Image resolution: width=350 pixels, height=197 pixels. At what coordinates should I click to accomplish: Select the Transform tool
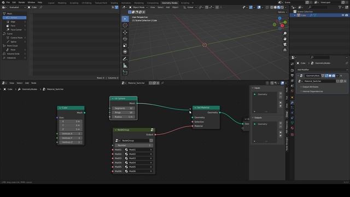[x=125, y=52]
